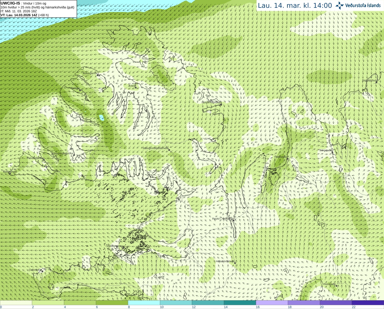Screen dimensions: 384x309
Task: Click the legend value '10'
Action: pos(162,307)
